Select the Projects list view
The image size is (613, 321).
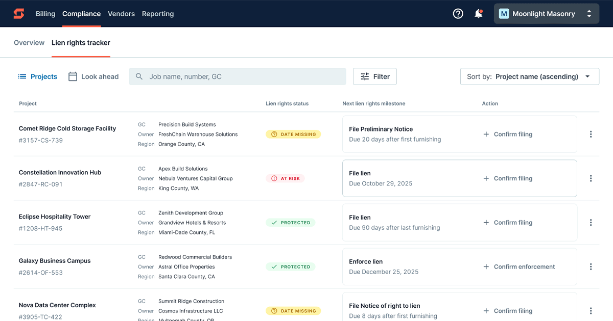pyautogui.click(x=37, y=76)
